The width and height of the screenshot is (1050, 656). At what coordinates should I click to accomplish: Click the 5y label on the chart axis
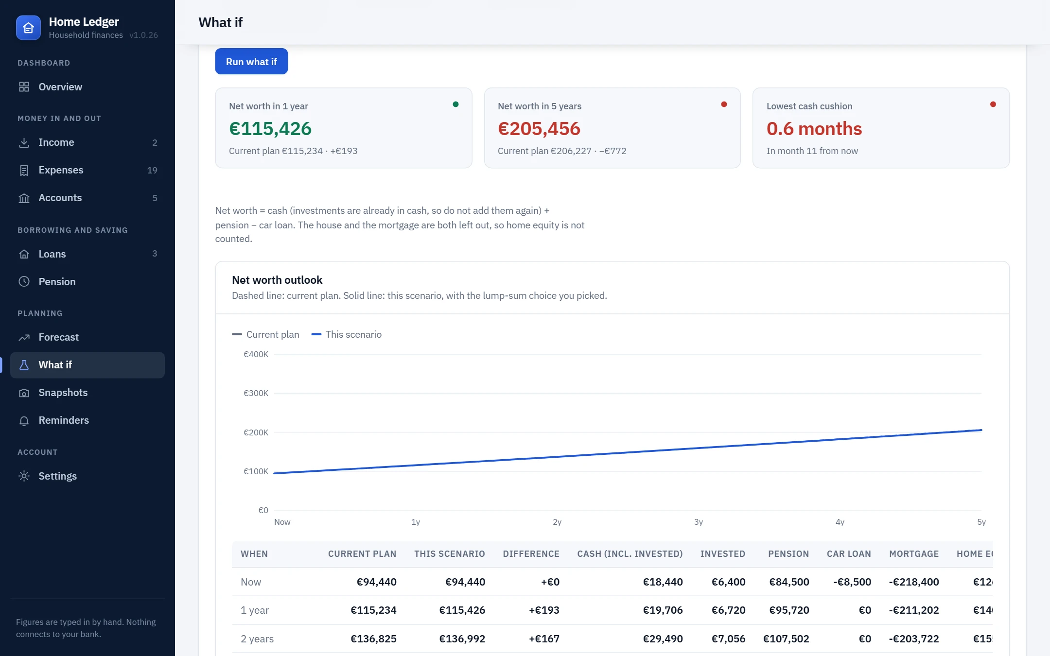coord(981,522)
